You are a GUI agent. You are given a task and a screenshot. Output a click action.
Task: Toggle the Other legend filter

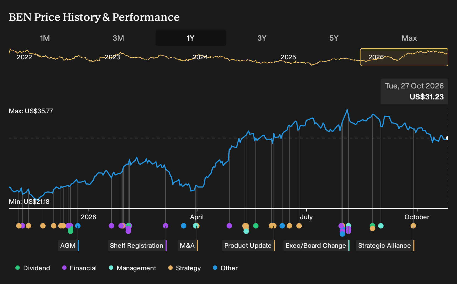pyautogui.click(x=225, y=268)
